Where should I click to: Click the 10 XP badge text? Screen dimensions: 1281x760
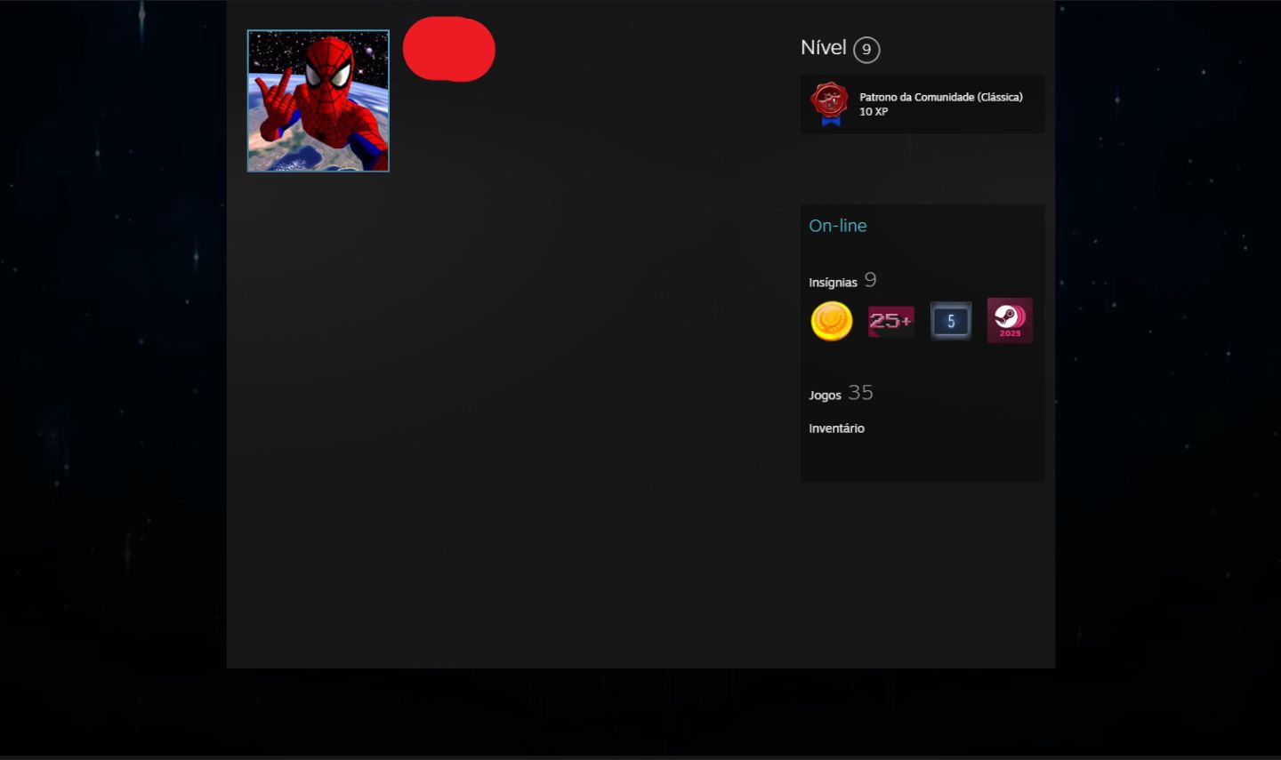point(874,112)
